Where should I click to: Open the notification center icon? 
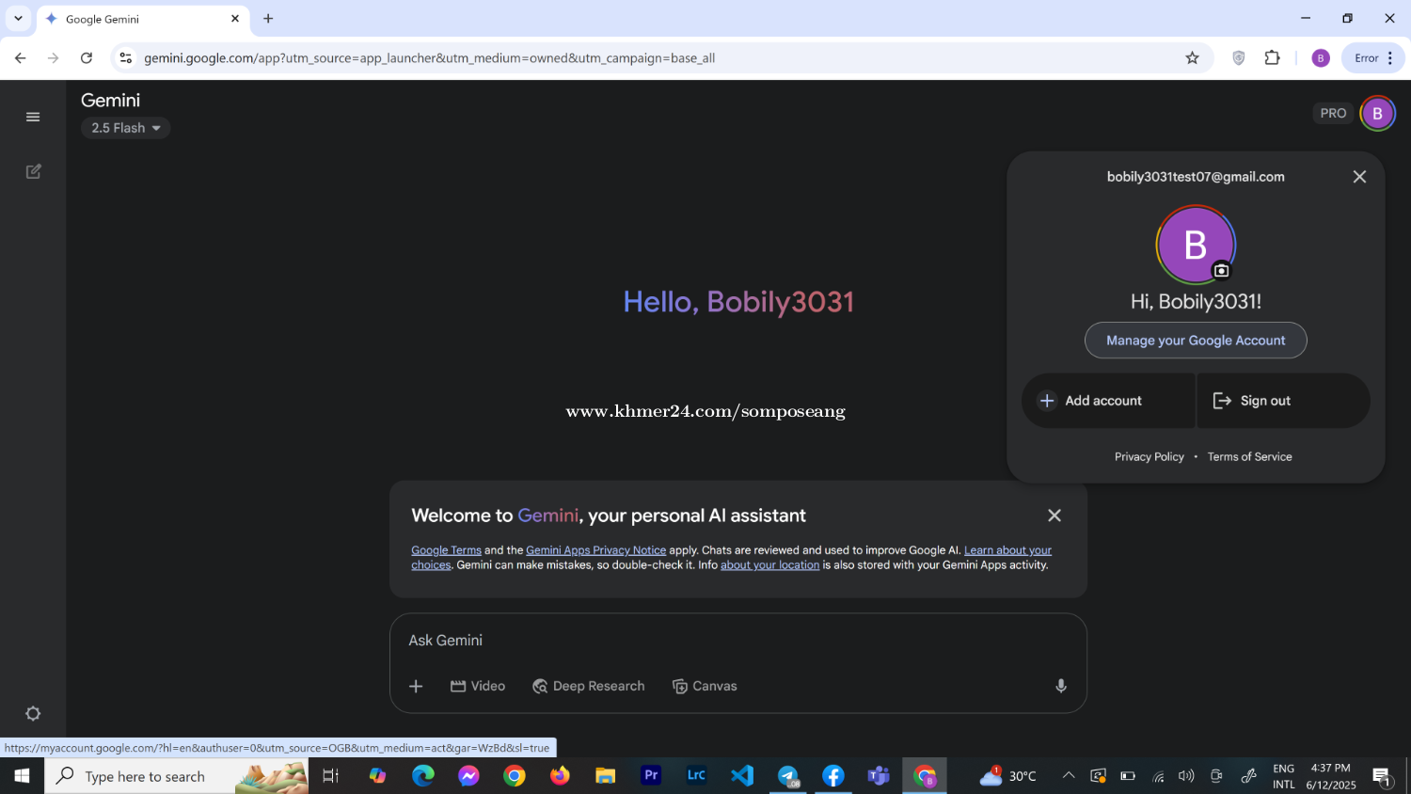click(1382, 776)
